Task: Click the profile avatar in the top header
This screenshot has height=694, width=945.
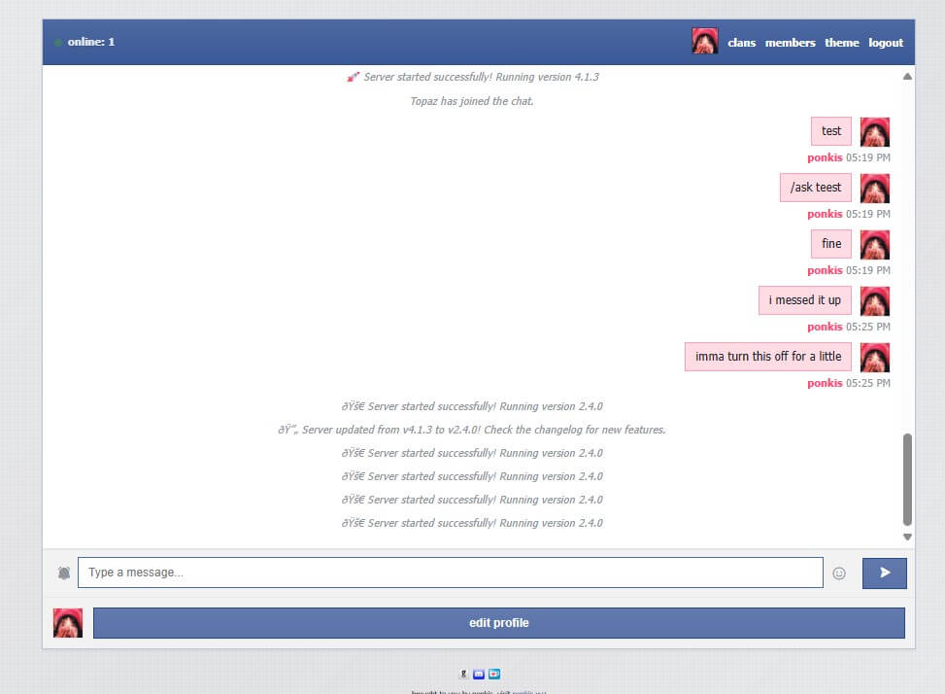Action: tap(704, 42)
